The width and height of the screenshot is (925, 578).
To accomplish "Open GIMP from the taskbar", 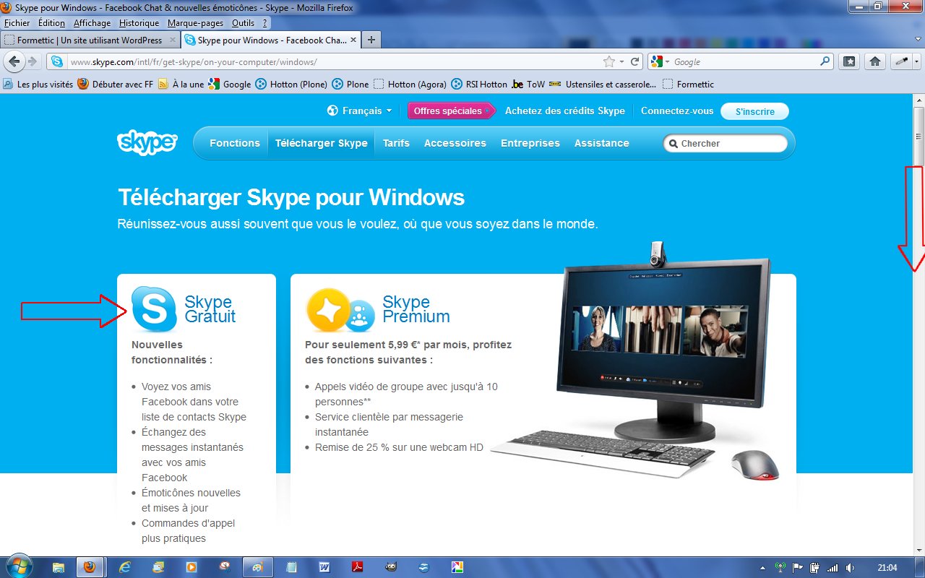I will (x=390, y=567).
